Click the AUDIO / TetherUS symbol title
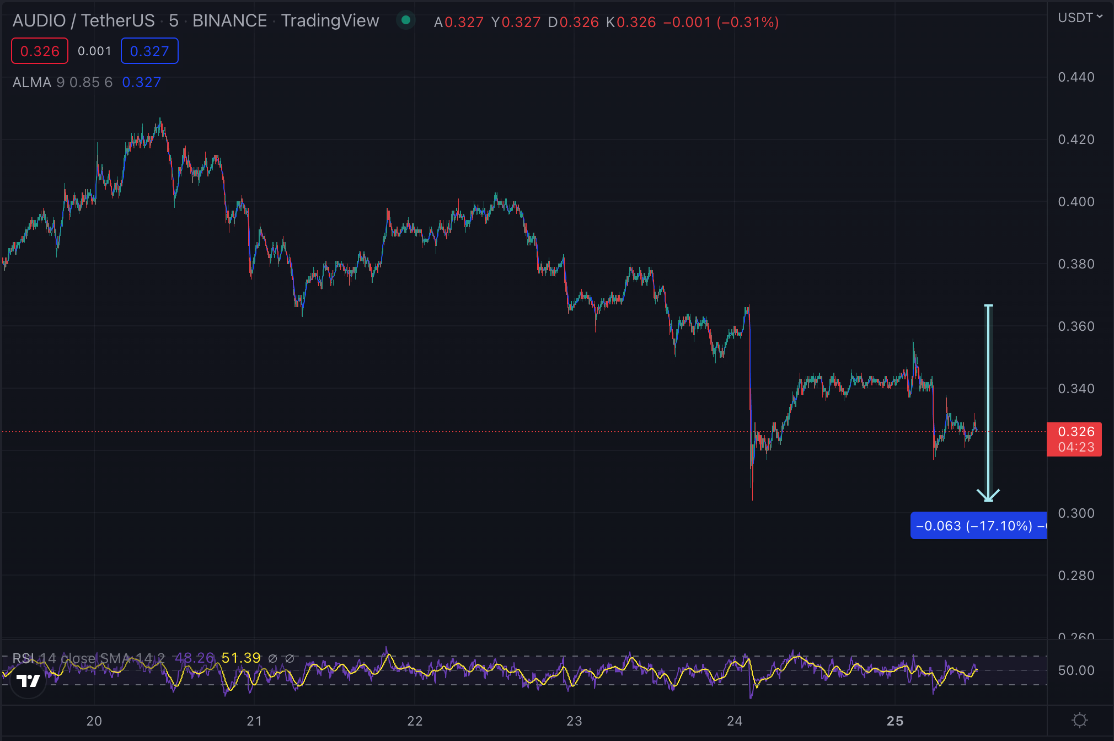1114x741 pixels. point(83,21)
